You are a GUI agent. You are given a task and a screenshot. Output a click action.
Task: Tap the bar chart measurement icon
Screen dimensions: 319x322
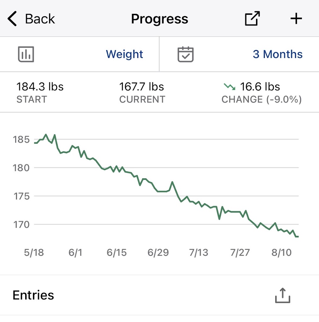click(26, 54)
